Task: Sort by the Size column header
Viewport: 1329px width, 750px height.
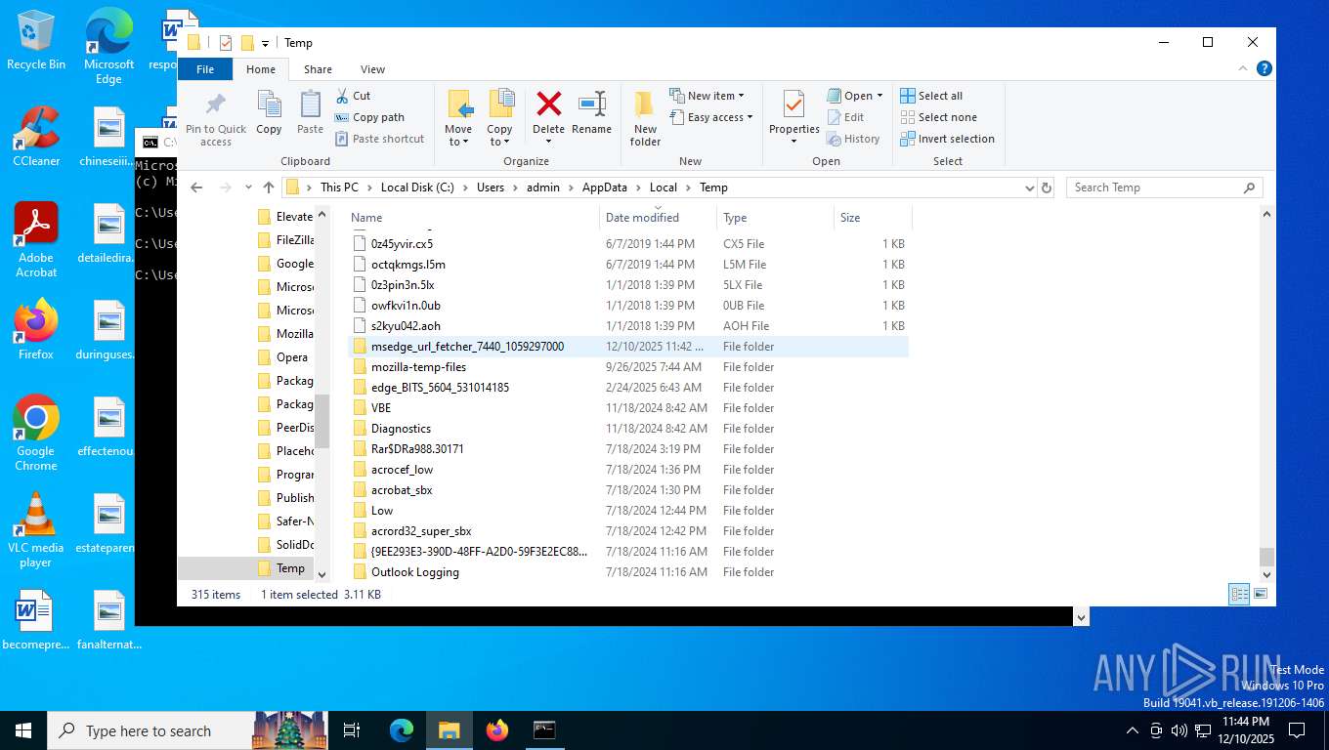Action: coord(873,218)
